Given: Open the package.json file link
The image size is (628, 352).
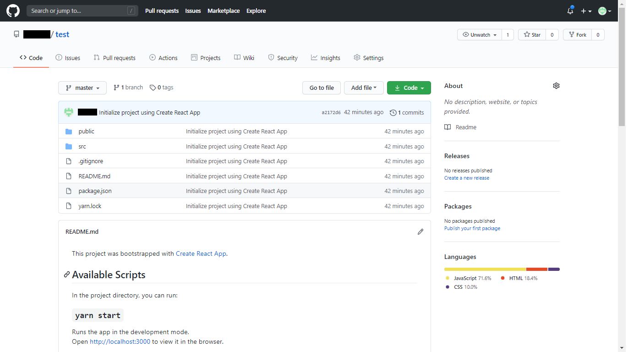Looking at the screenshot, I should tap(95, 191).
